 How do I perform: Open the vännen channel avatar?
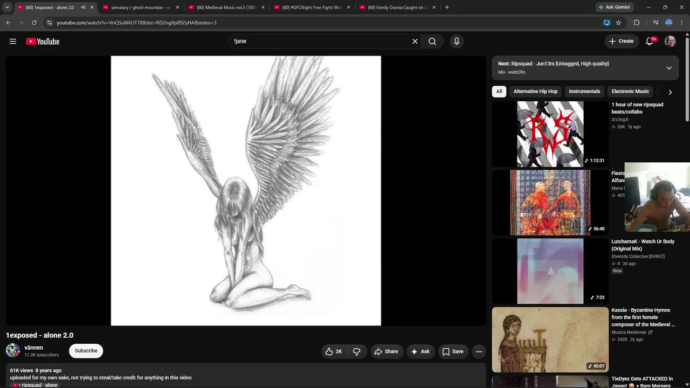[13, 351]
